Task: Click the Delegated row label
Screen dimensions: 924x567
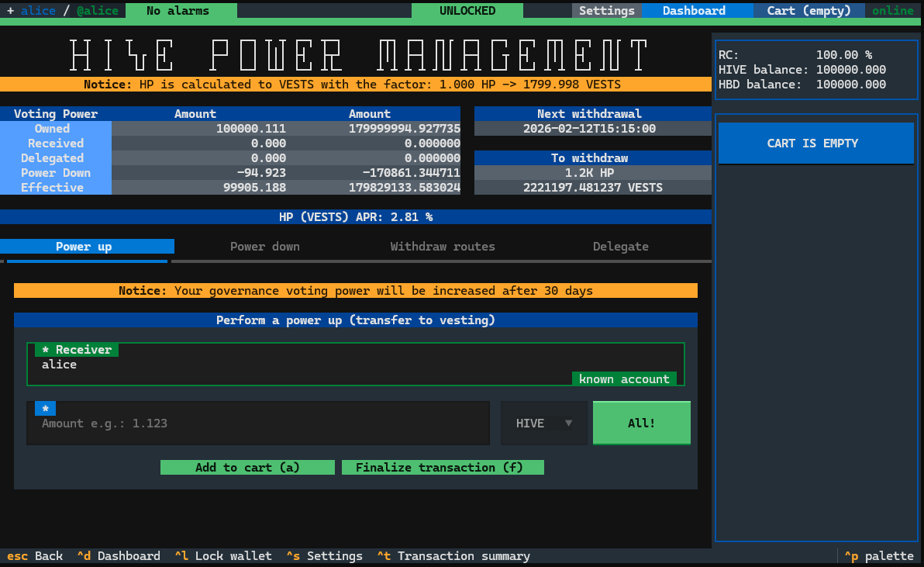Action: coord(55,158)
